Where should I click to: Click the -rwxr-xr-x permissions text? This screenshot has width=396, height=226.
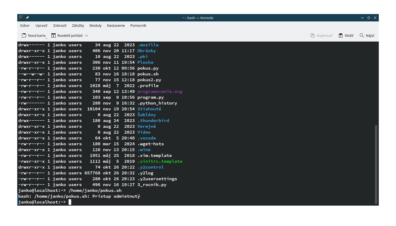[31, 161]
